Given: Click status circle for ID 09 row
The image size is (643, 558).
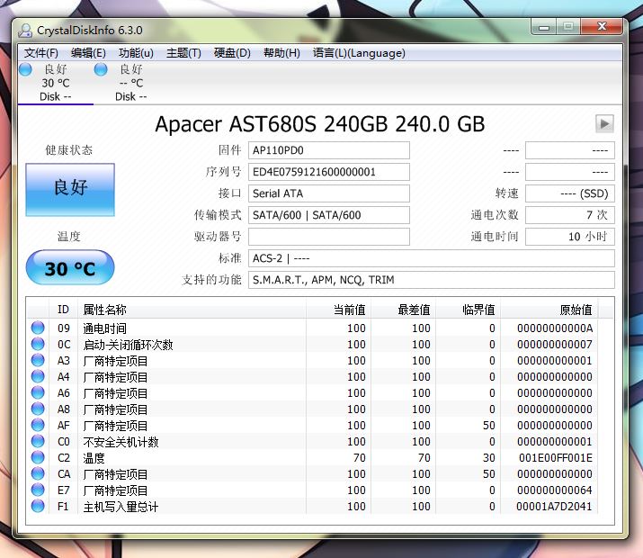Looking at the screenshot, I should [x=38, y=328].
